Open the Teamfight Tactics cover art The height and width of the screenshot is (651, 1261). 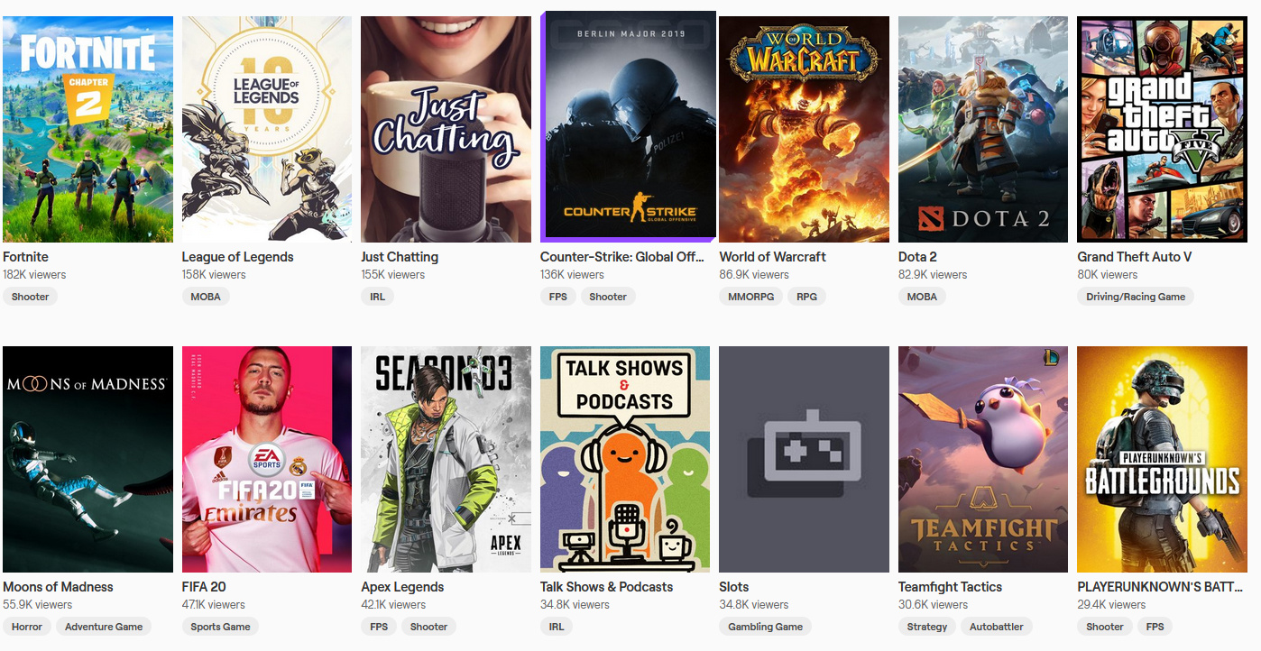tap(983, 459)
